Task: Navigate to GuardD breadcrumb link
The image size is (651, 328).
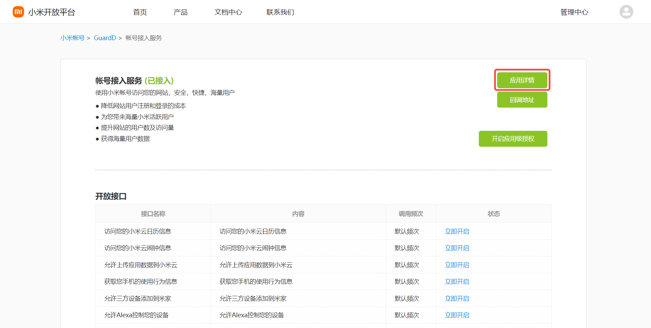Action: (105, 38)
